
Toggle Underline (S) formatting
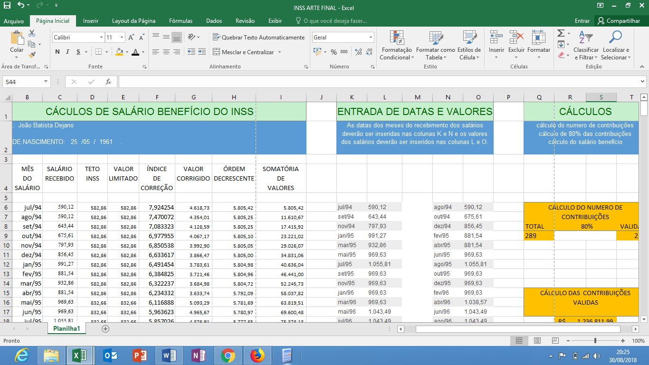coord(78,52)
